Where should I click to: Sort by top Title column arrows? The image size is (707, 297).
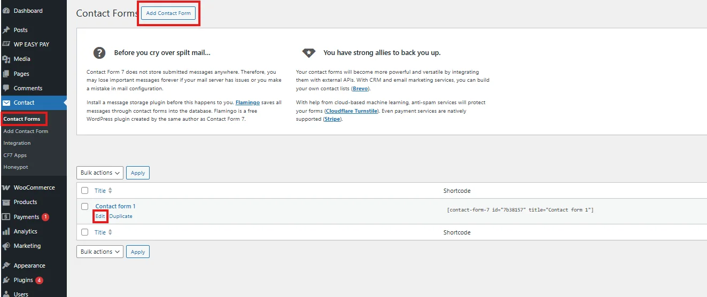(x=111, y=191)
